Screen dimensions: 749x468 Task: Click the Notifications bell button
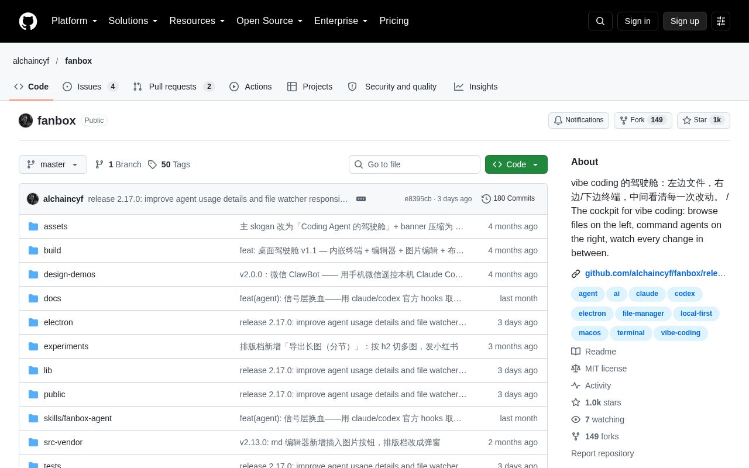click(x=579, y=121)
